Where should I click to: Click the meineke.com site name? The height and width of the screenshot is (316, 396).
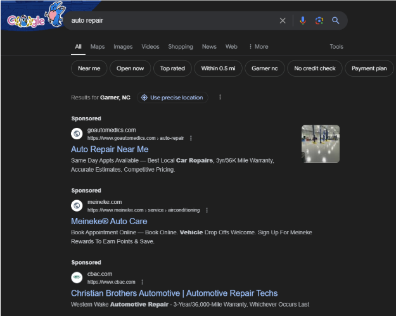click(105, 202)
